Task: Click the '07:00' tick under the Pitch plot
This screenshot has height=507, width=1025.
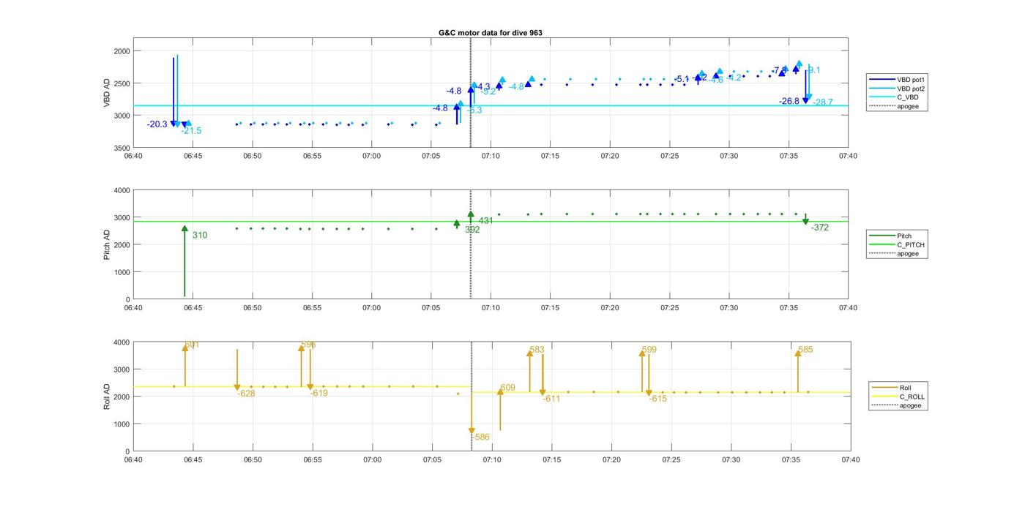Action: click(371, 308)
